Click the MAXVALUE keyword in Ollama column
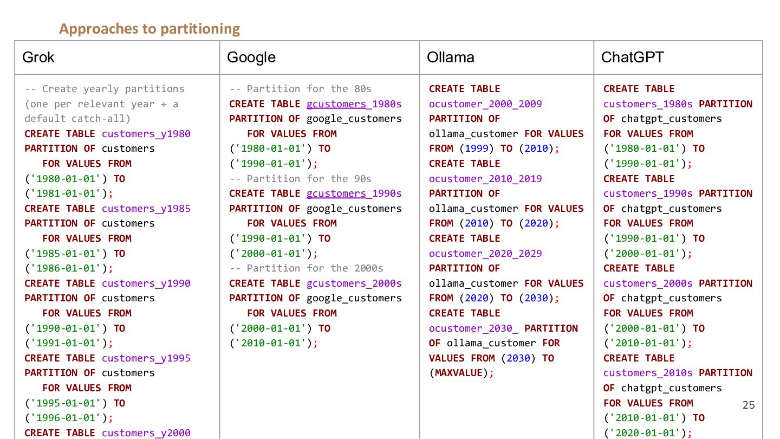 tap(458, 373)
